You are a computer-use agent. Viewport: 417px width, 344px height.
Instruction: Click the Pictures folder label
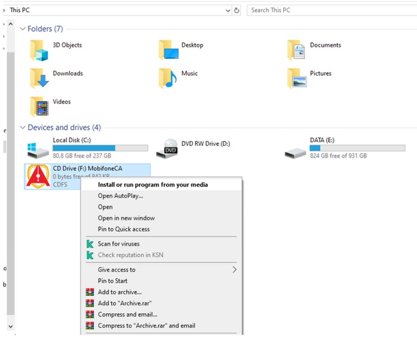click(x=321, y=73)
